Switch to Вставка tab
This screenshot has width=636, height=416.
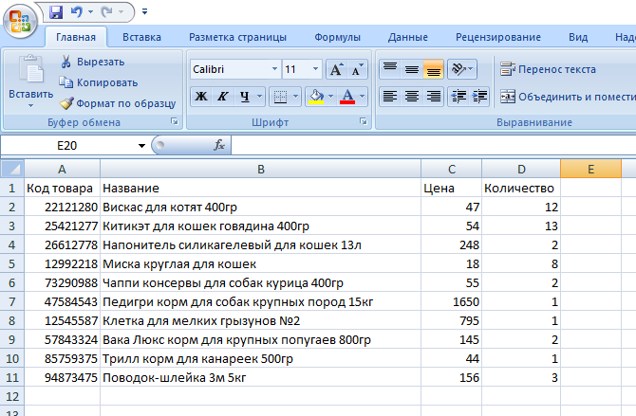click(141, 37)
